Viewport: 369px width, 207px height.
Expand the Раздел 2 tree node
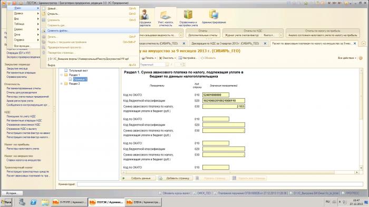[x=62, y=84]
